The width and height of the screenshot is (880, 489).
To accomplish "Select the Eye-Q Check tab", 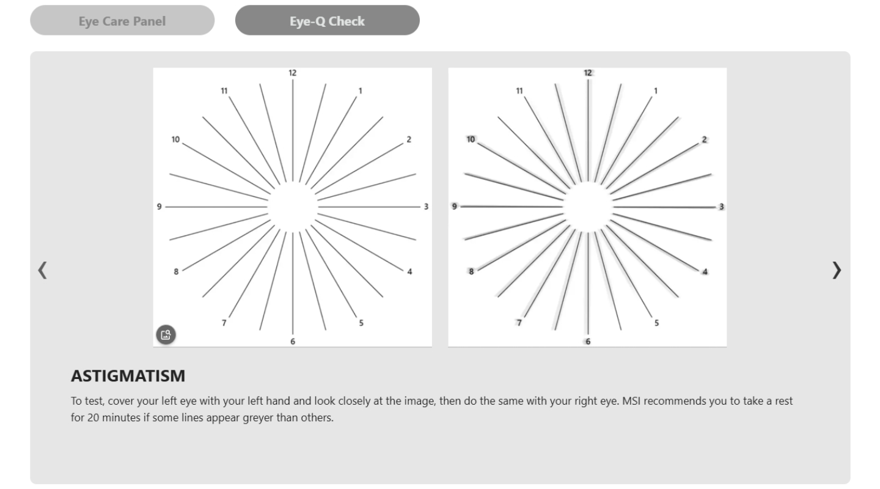I will tap(327, 21).
